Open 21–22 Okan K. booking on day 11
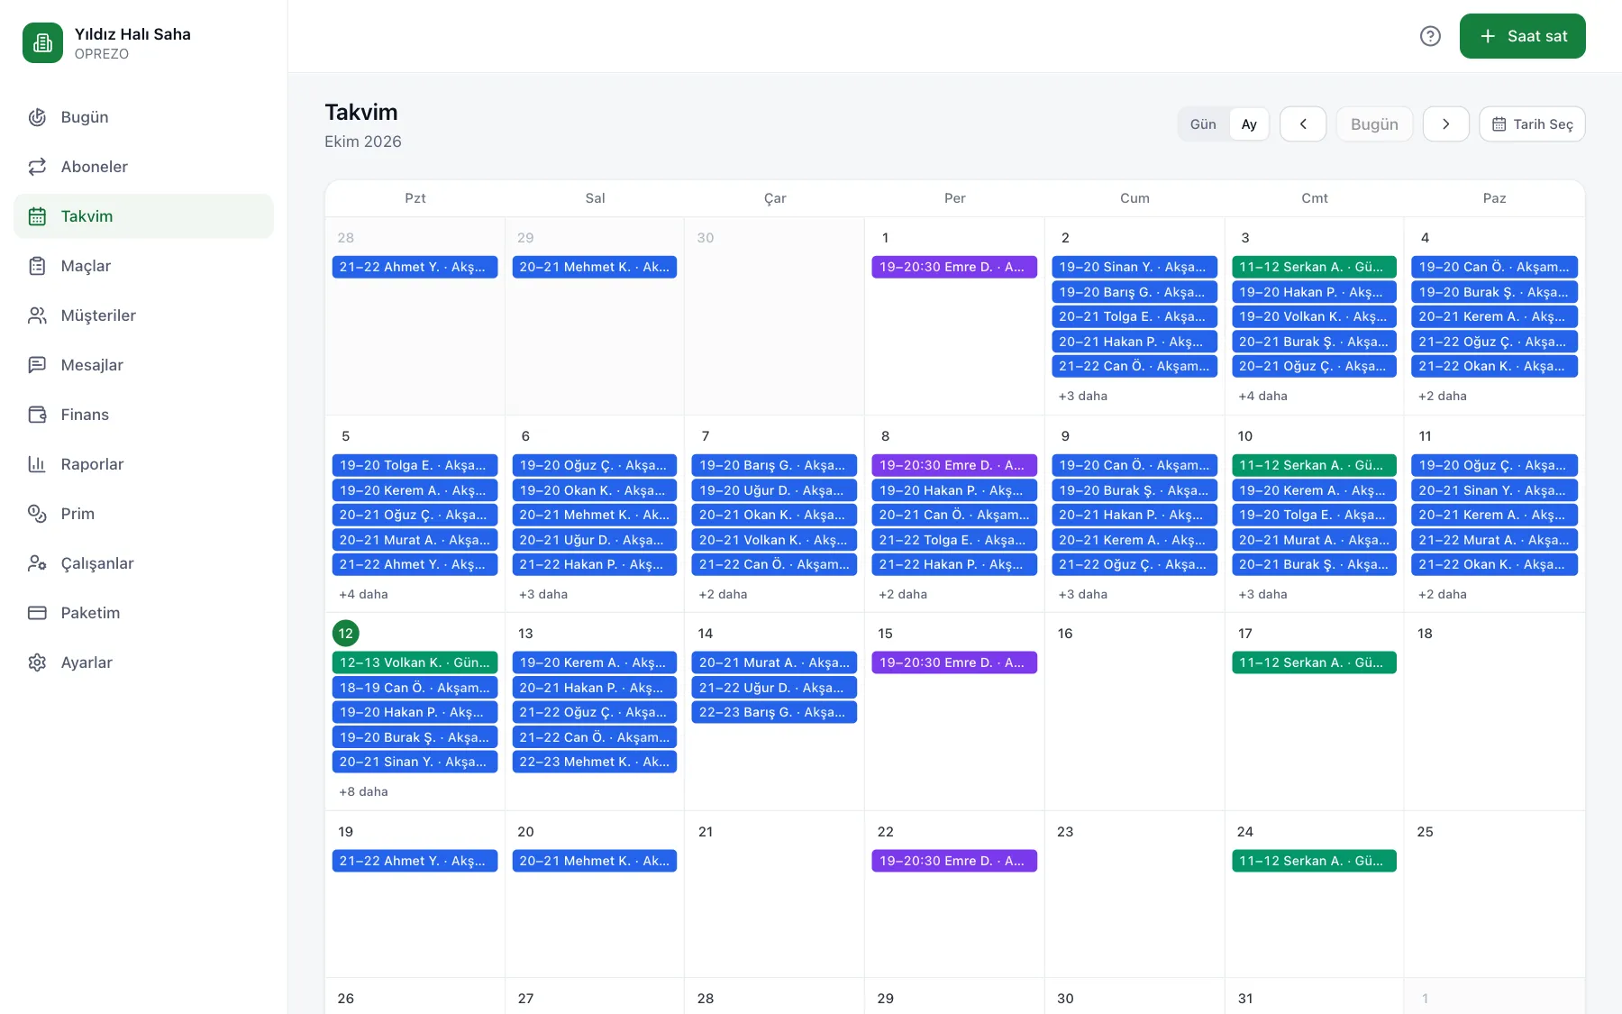Image resolution: width=1622 pixels, height=1014 pixels. (1494, 564)
